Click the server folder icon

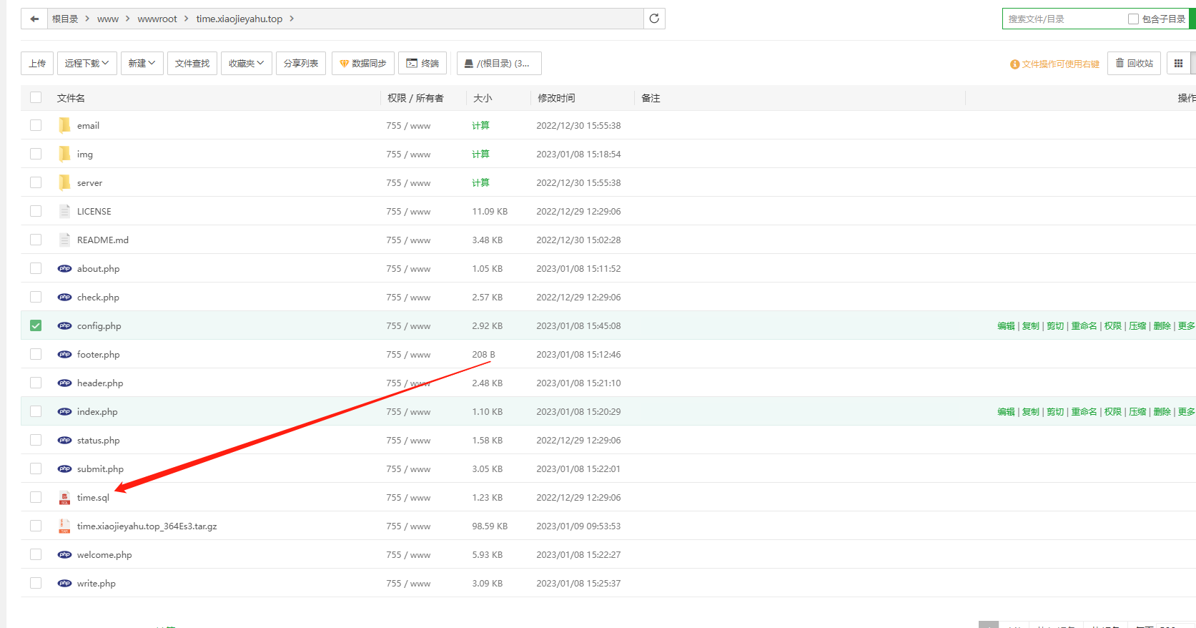pyautogui.click(x=64, y=182)
